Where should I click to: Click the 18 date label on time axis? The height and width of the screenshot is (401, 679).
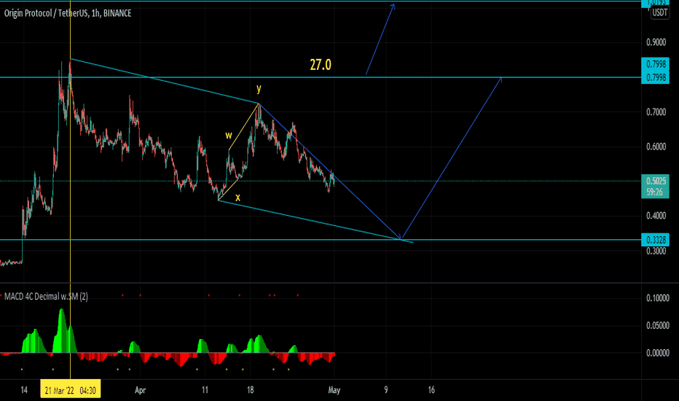click(251, 390)
